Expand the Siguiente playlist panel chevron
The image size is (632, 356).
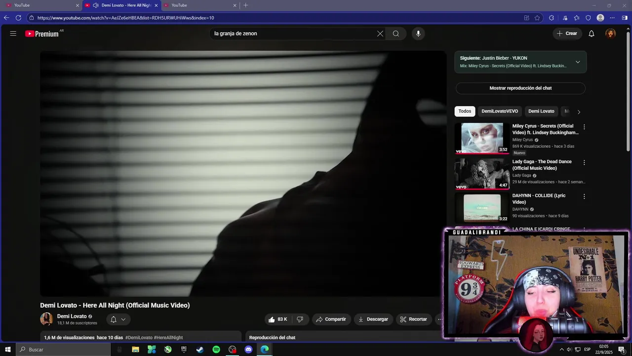pos(578,62)
